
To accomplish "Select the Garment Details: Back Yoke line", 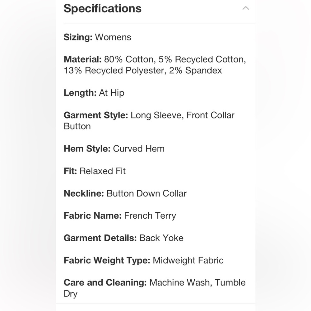I will [x=123, y=238].
